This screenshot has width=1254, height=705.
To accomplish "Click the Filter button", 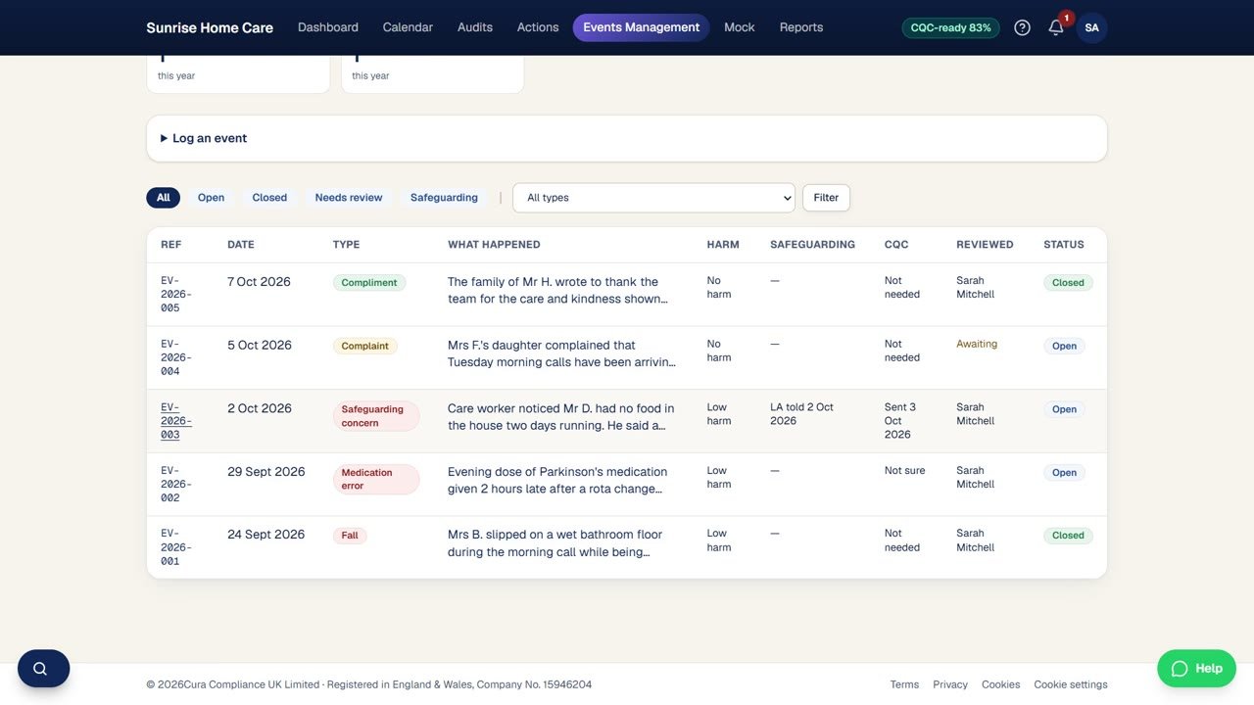I will point(826,198).
